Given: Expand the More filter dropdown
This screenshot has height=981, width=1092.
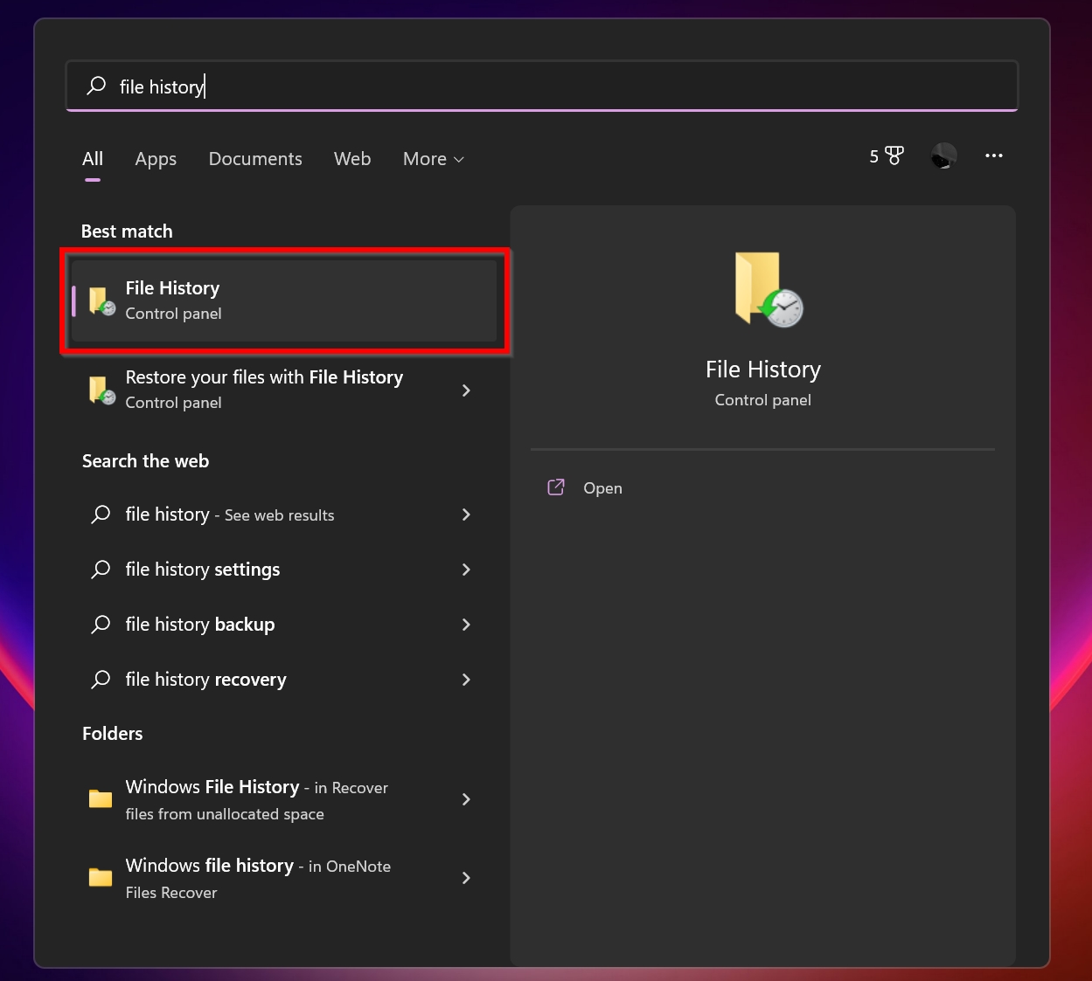Looking at the screenshot, I should pos(434,159).
